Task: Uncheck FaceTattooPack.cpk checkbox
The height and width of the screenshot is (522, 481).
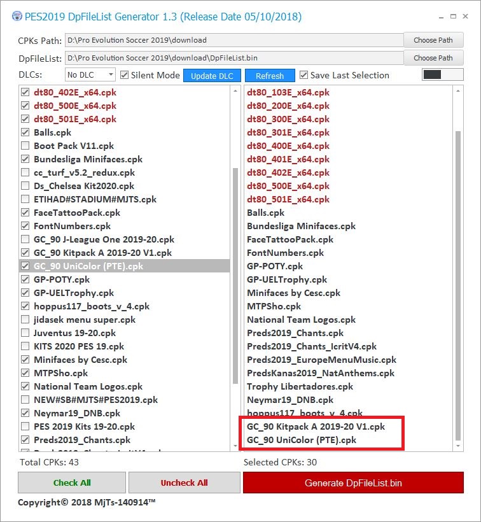Action: coord(25,212)
